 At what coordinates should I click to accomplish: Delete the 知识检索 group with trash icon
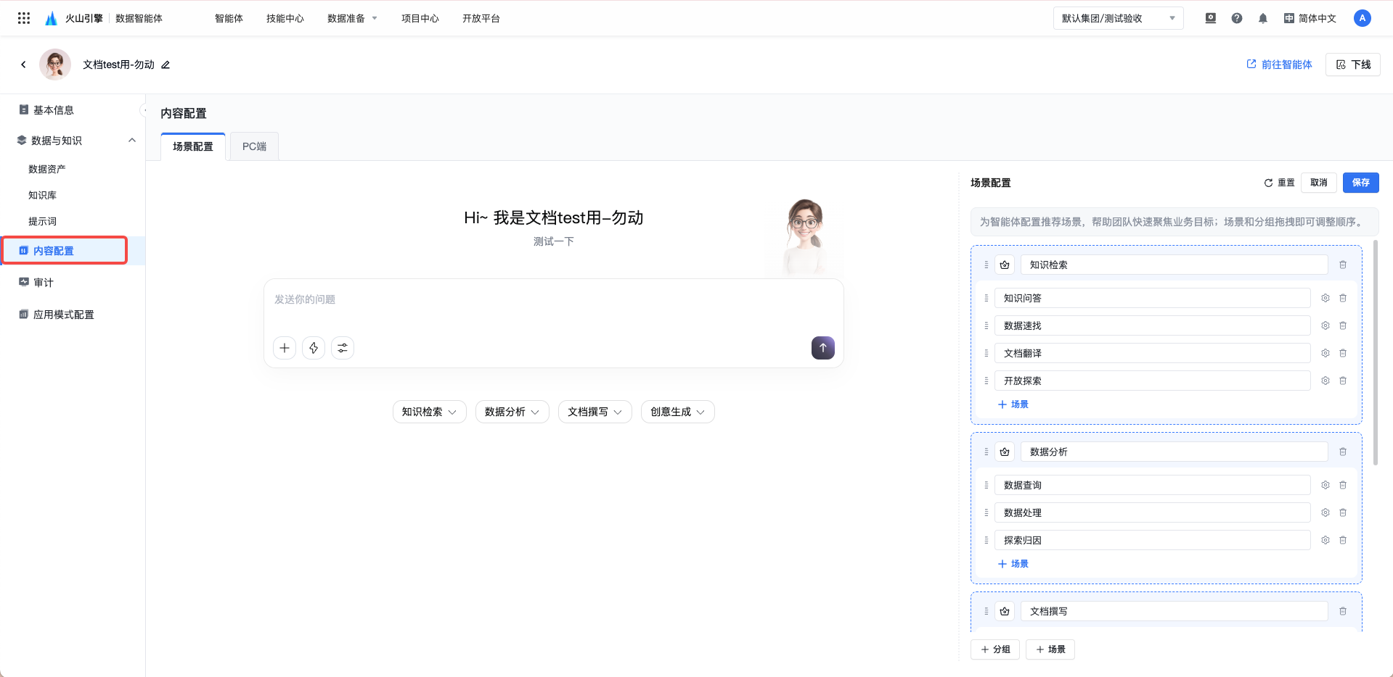[1343, 265]
